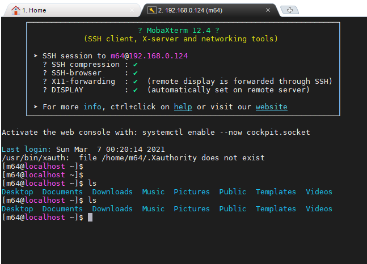The image size is (367, 264).
Task: Click Public in first ls output
Action: coord(233,191)
